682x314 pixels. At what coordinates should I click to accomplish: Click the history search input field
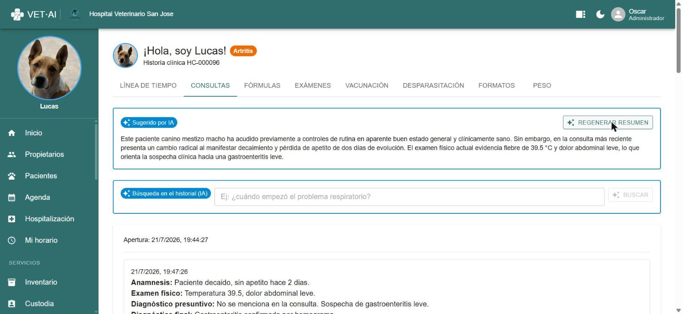click(x=409, y=197)
